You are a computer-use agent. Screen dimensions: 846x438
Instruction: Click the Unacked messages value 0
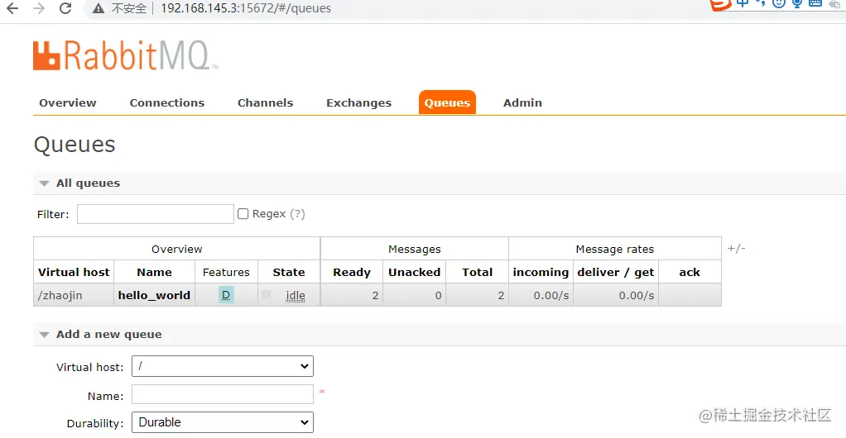pyautogui.click(x=438, y=295)
